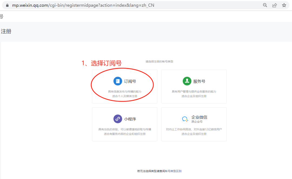Click the text 对内让工作协同高效，对外连接12亿微信用户
This screenshot has width=292, height=179.
point(194,129)
